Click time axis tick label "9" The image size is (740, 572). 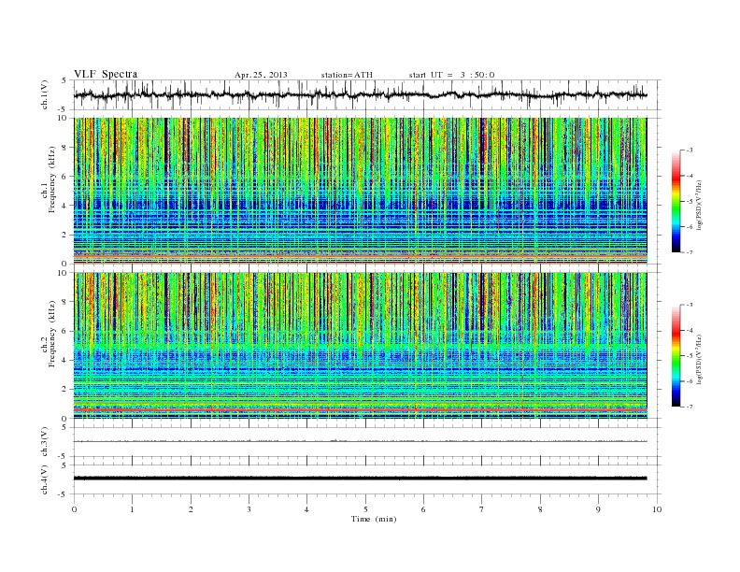tap(598, 509)
